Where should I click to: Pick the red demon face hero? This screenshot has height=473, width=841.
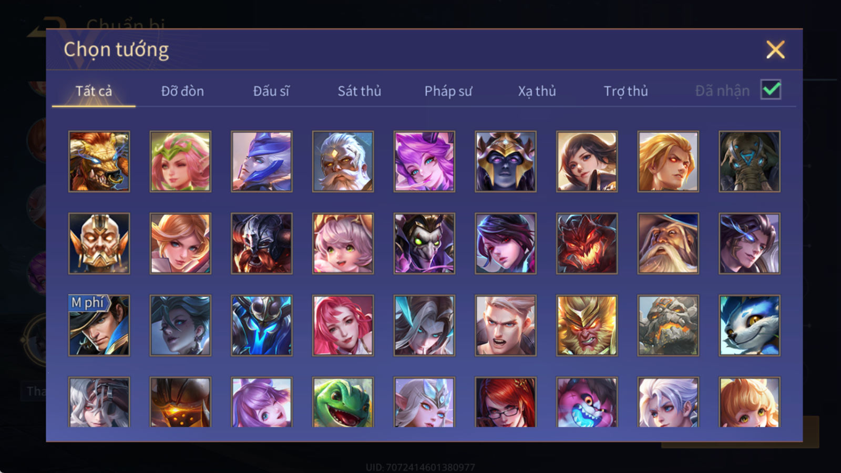point(587,243)
